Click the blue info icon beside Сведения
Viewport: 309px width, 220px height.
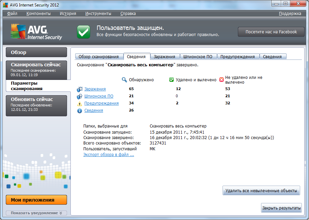(x=80, y=111)
